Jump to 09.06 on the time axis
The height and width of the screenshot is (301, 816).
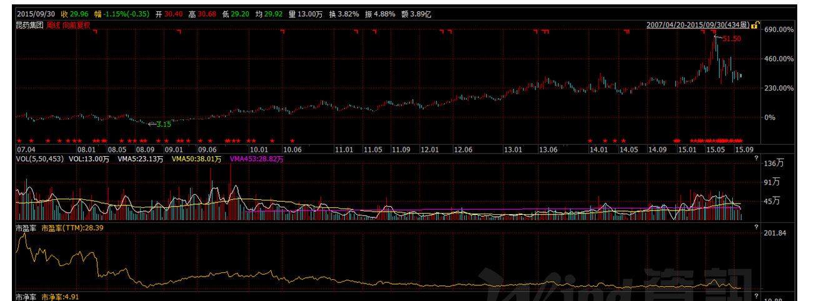click(x=207, y=150)
